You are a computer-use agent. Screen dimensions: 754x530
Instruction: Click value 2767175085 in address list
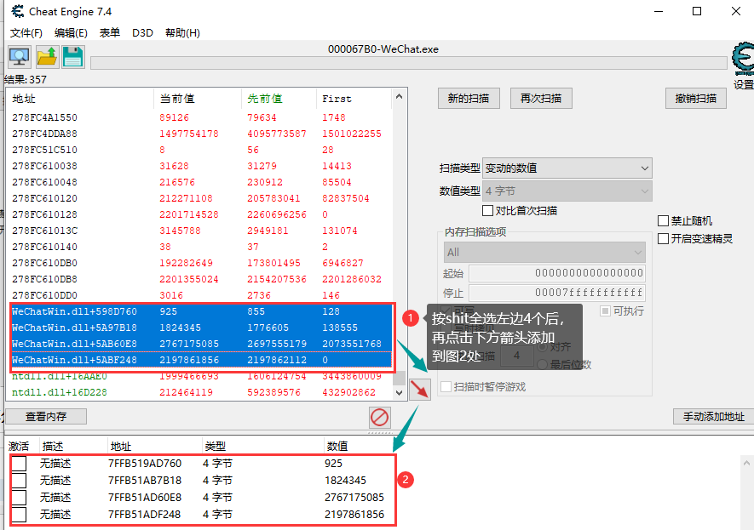(354, 498)
